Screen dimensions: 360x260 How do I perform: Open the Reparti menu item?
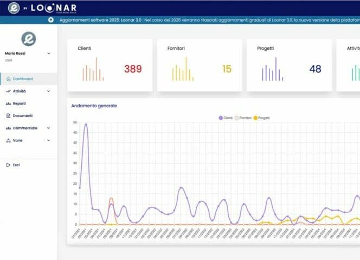point(20,103)
